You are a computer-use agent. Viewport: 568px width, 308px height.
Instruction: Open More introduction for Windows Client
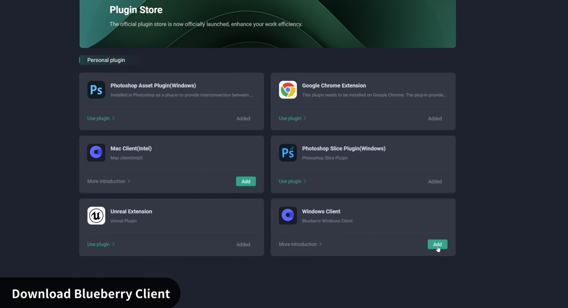point(300,244)
